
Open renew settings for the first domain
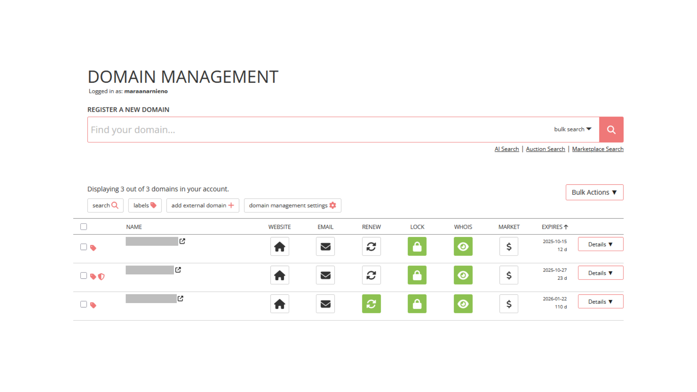[x=371, y=246]
